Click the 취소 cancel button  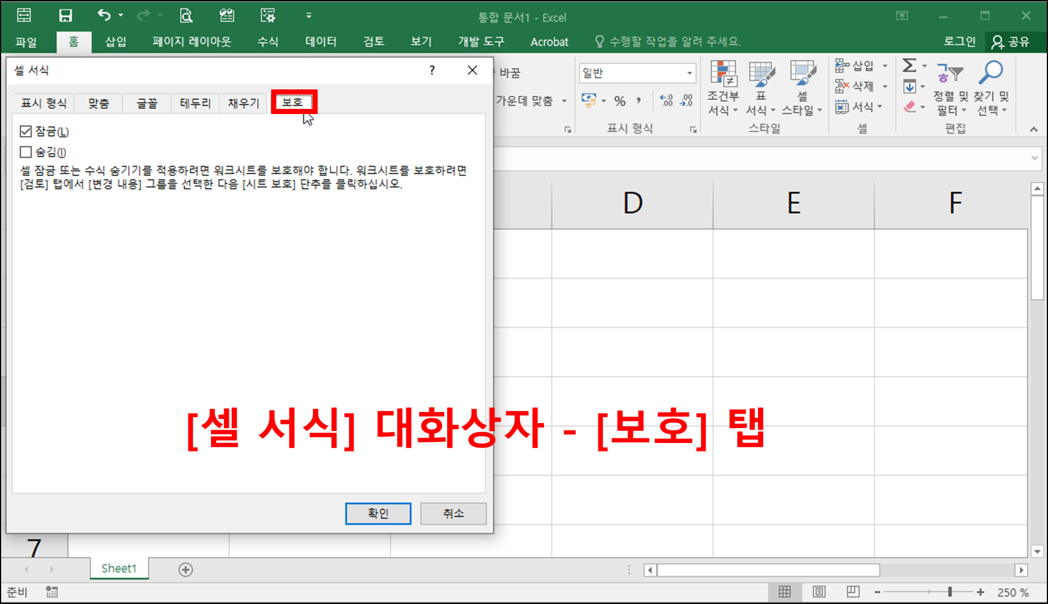point(453,513)
